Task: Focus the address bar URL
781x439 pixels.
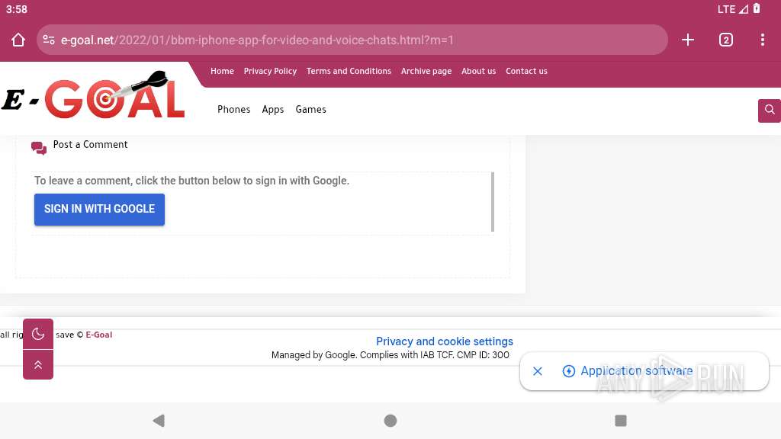Action: pos(352,40)
